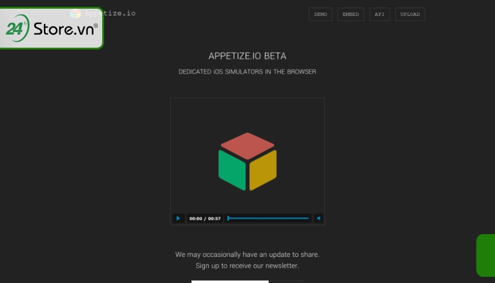Image resolution: width=495 pixels, height=283 pixels.
Task: Mute the video with speaker icon
Action: 318,219
